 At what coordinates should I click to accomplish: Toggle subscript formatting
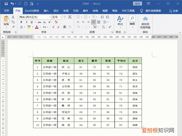tap(45, 22)
